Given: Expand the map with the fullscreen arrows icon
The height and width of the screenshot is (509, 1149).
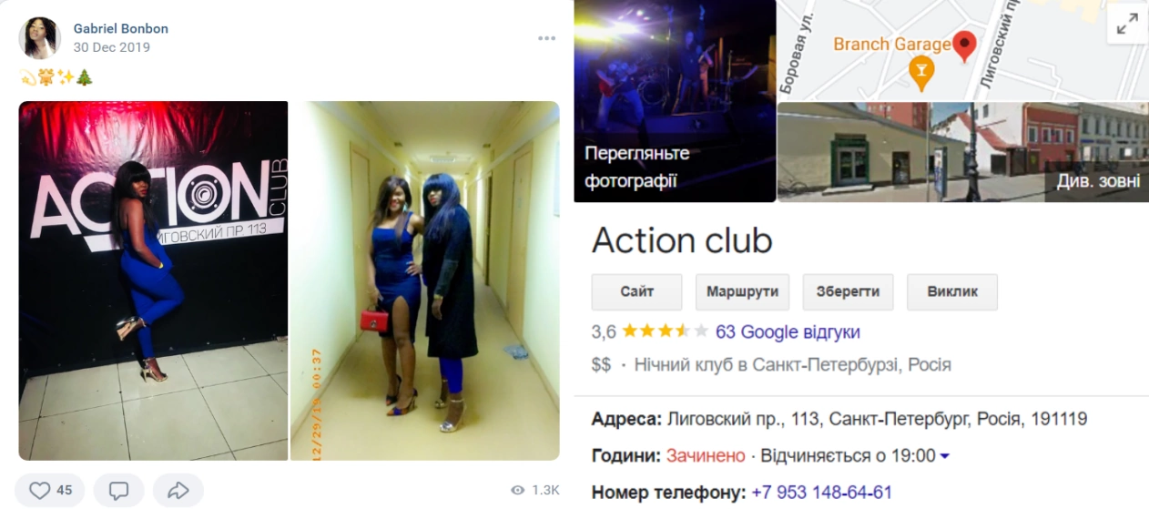Looking at the screenshot, I should [1127, 25].
